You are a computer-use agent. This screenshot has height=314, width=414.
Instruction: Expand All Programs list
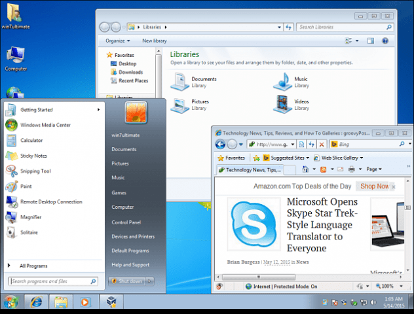tap(33, 266)
